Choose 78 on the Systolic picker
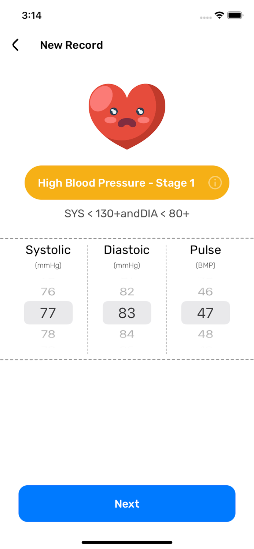 [48, 334]
